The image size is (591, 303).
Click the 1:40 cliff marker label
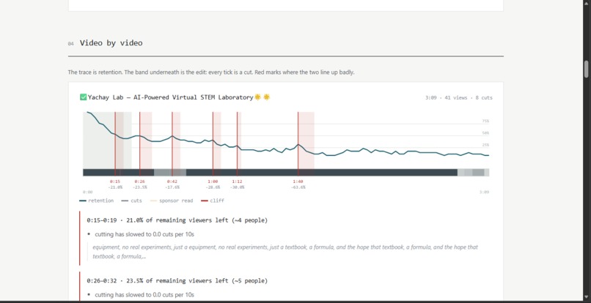click(298, 182)
